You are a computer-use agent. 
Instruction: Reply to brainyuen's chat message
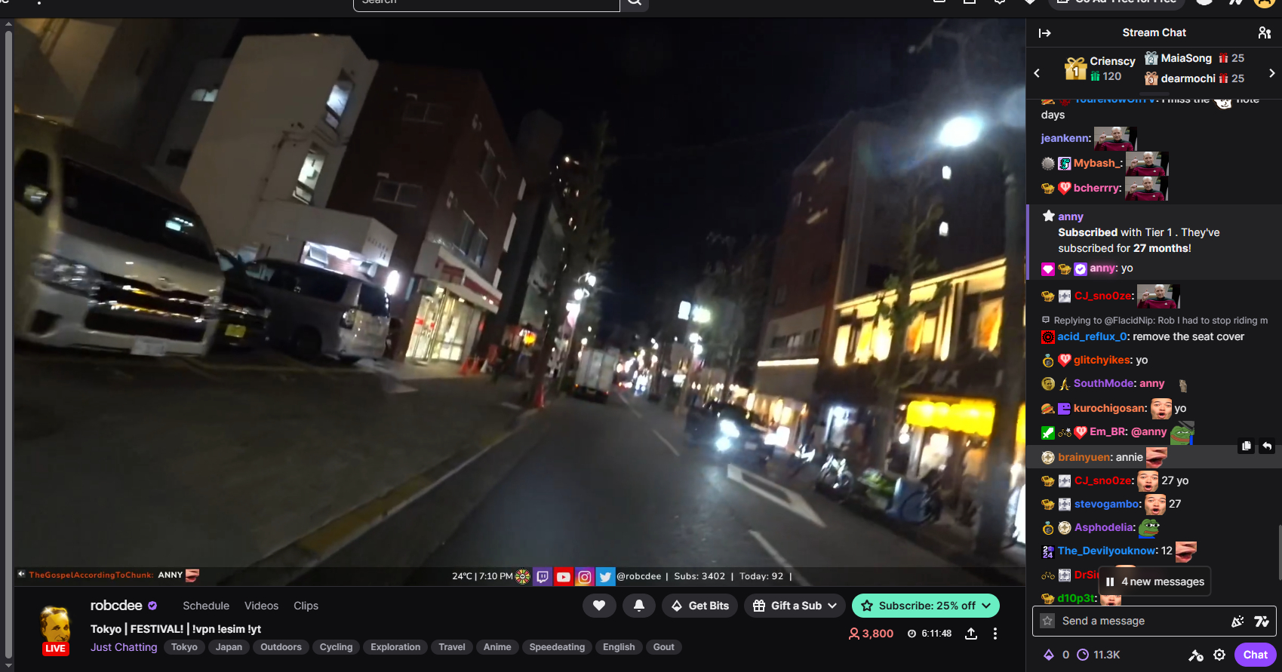(x=1267, y=446)
